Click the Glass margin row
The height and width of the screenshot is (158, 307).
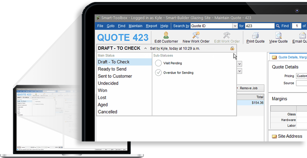(x=289, y=114)
